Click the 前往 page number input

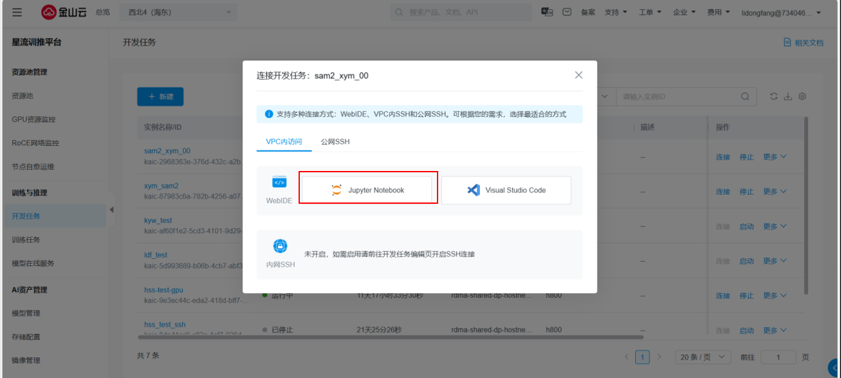(779, 357)
